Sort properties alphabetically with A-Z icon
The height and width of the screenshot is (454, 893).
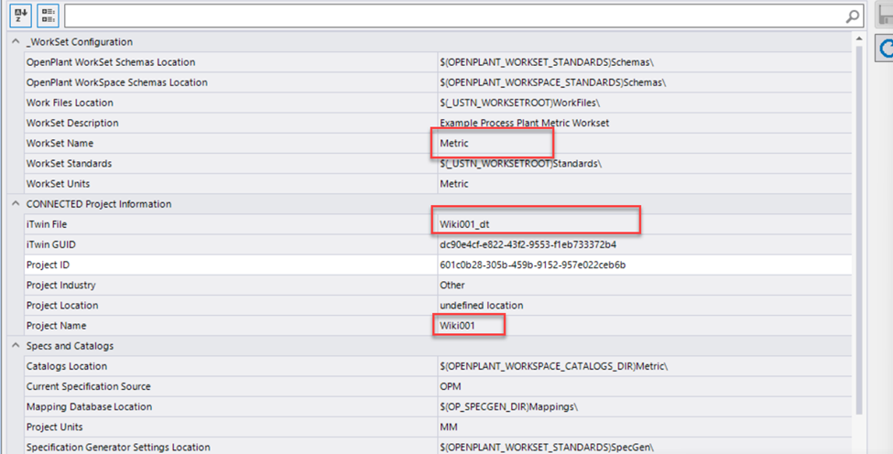pyautogui.click(x=20, y=16)
